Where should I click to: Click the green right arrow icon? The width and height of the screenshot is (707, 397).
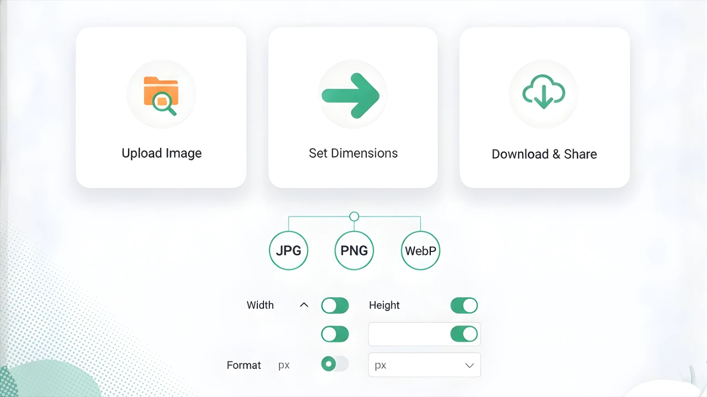[351, 95]
